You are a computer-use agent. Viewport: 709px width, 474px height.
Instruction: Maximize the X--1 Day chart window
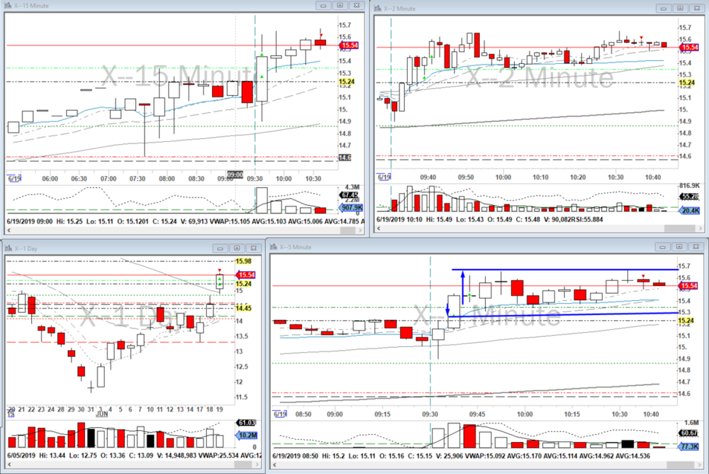[x=236, y=248]
